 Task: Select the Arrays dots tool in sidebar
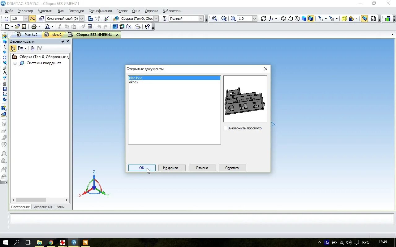4,57
